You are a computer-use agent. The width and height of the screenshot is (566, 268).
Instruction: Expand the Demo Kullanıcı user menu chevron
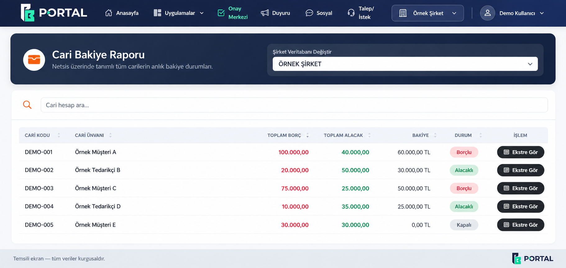click(542, 13)
